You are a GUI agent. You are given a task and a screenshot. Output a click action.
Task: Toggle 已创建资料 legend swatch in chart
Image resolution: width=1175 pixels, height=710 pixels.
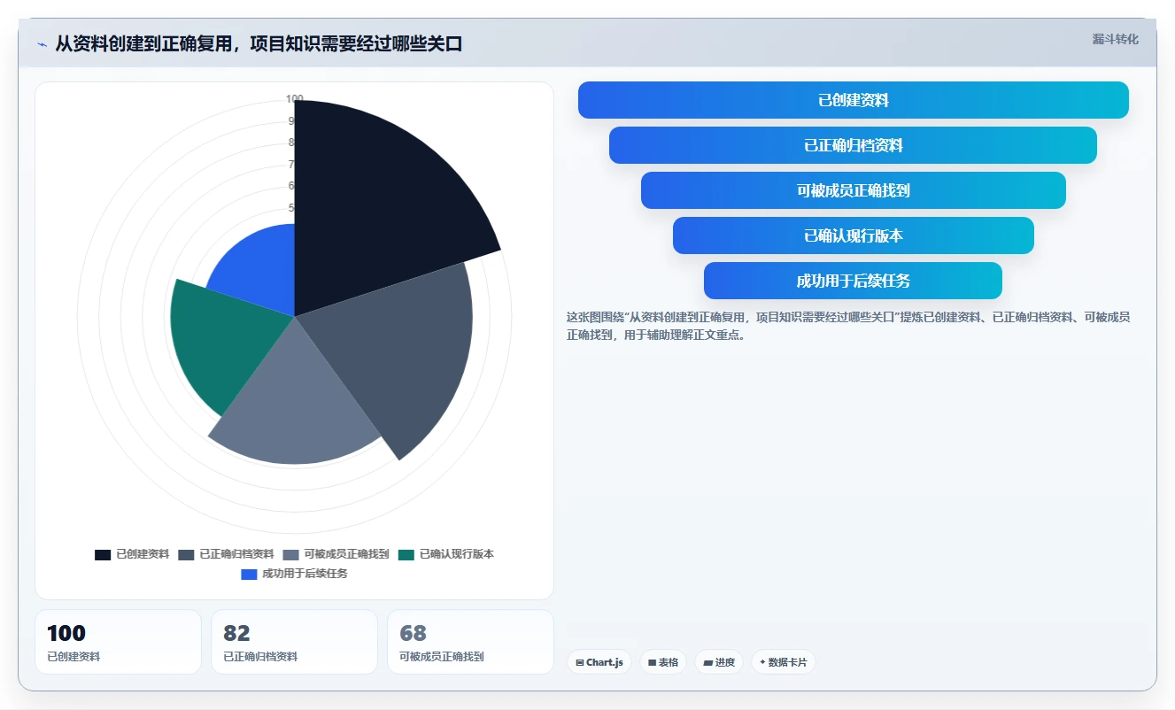(x=103, y=554)
